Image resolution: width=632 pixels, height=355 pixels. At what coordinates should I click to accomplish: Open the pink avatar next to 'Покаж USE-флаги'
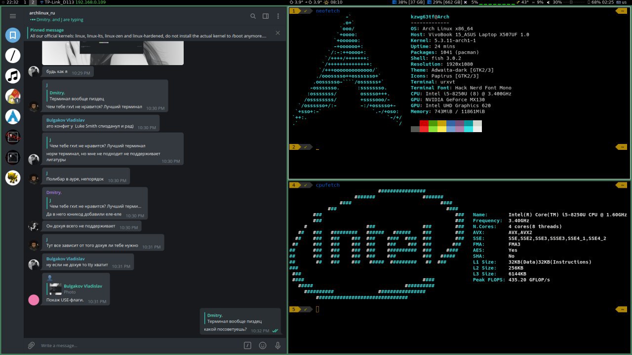coord(34,300)
